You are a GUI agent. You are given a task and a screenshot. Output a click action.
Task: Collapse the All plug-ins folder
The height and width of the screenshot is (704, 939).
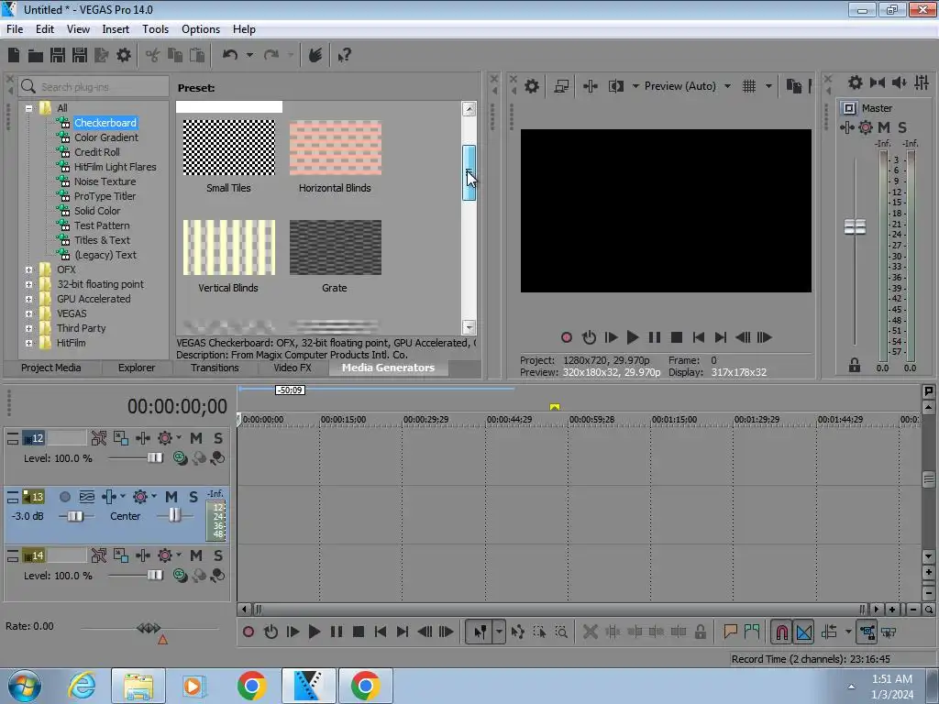click(28, 108)
